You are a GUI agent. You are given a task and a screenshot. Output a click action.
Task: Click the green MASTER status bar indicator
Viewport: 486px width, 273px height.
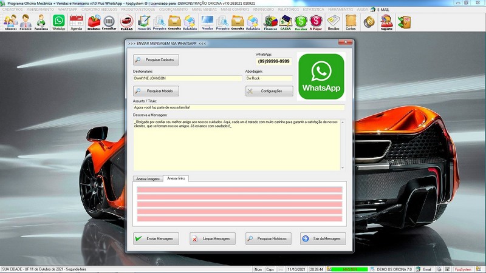pos(350,269)
